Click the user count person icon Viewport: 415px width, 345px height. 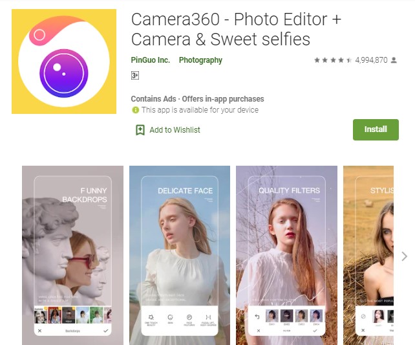pyautogui.click(x=394, y=60)
